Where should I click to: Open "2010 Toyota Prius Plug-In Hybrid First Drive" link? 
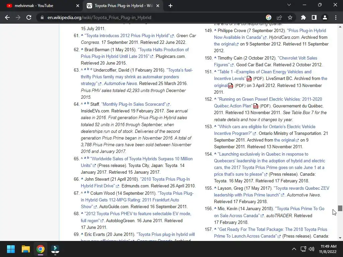coord(135,182)
